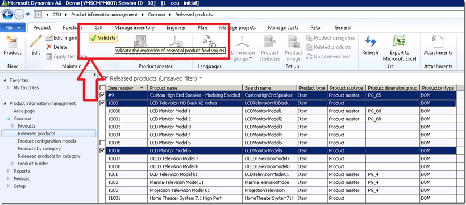Screen dimensions: 466x205
Task: Collapse Product information management node
Action: (5, 103)
